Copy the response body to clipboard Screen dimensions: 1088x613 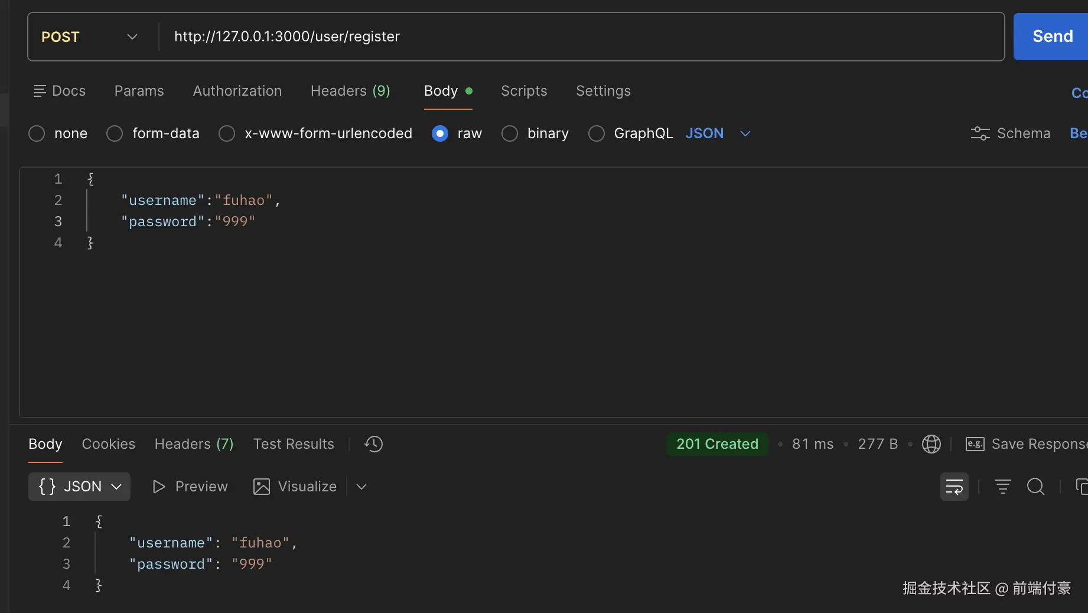point(1081,487)
